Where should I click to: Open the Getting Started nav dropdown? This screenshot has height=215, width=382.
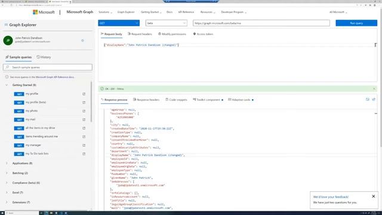point(151,12)
